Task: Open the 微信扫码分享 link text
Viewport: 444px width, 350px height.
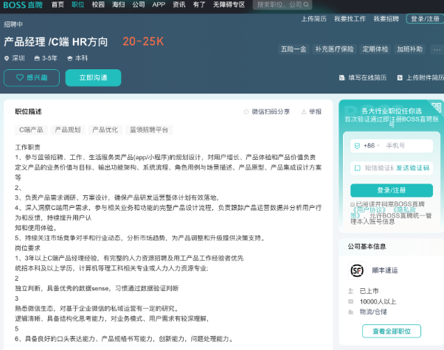Action: coord(271,112)
